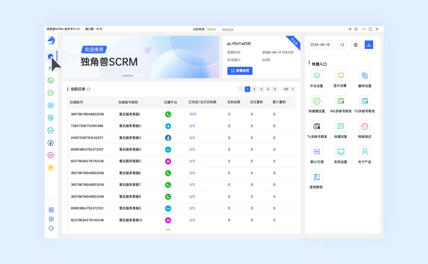This screenshot has height=264, width=428.
Task: Click next page arrow in pagination
Action: click(x=293, y=89)
